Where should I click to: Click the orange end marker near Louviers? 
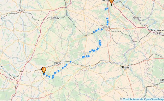[111, 2]
